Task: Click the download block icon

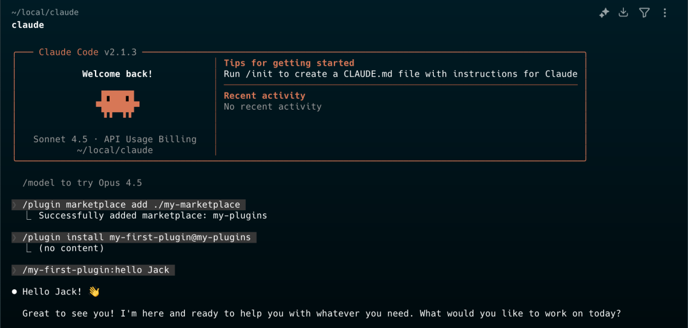Action: click(623, 13)
